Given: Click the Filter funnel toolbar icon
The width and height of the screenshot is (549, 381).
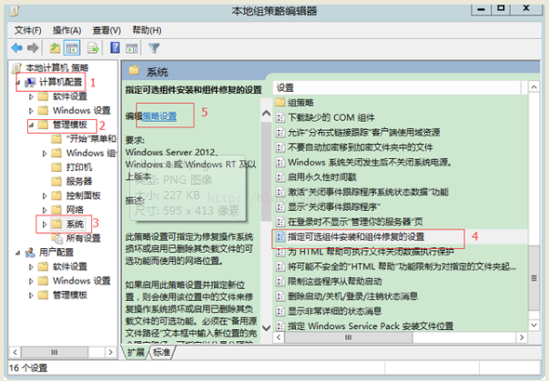Looking at the screenshot, I should pyautogui.click(x=154, y=47).
